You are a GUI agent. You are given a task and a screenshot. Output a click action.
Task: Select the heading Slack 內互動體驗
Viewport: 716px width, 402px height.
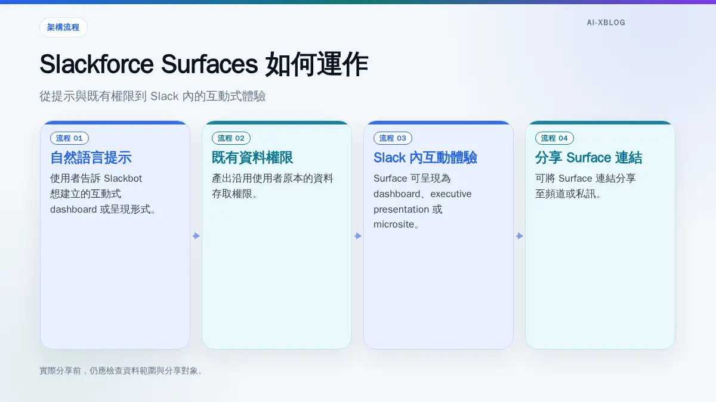(425, 158)
